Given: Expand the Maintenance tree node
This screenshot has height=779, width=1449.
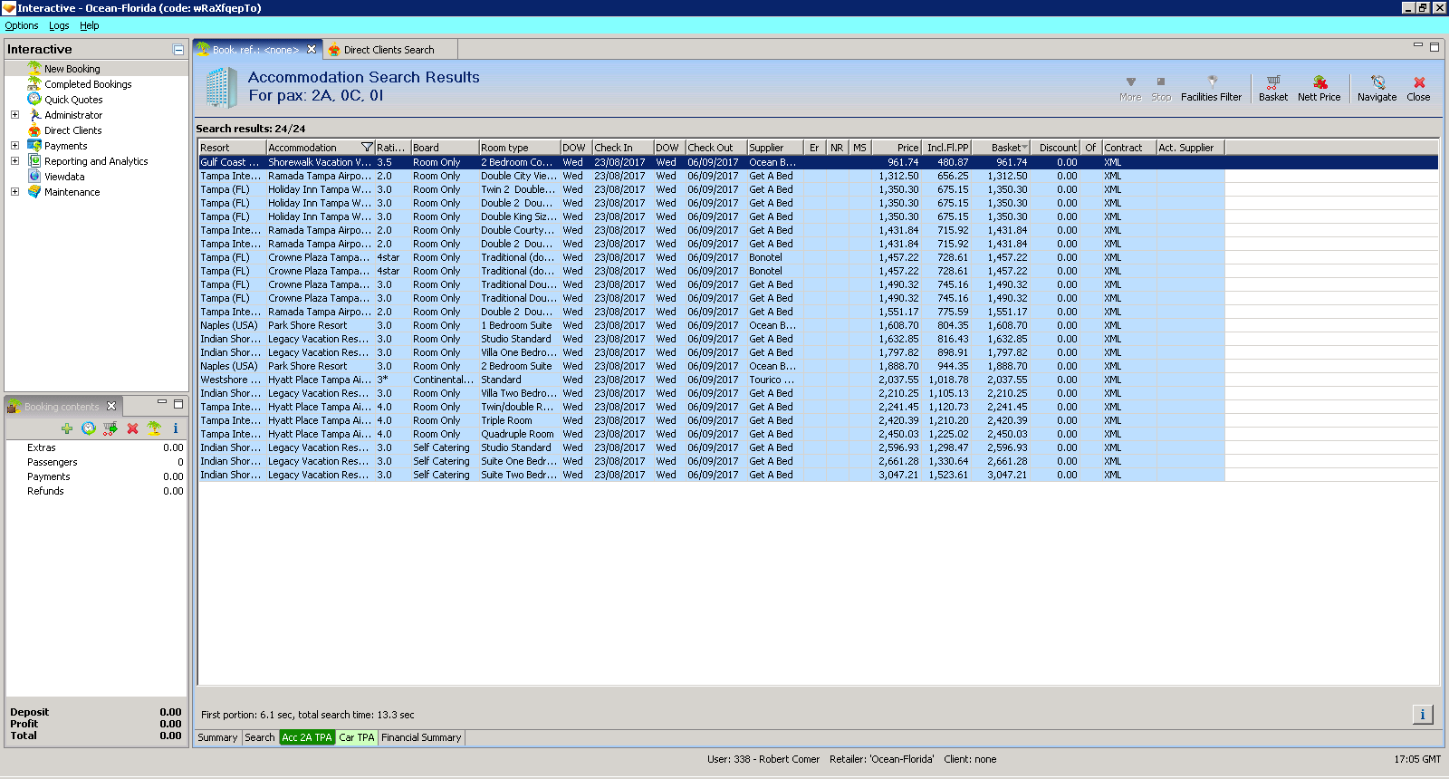Looking at the screenshot, I should (14, 191).
